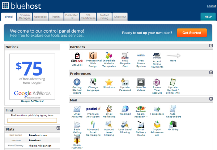
Task: Switch to Profile/Billing tab
Action: pyautogui.click(x=104, y=17)
